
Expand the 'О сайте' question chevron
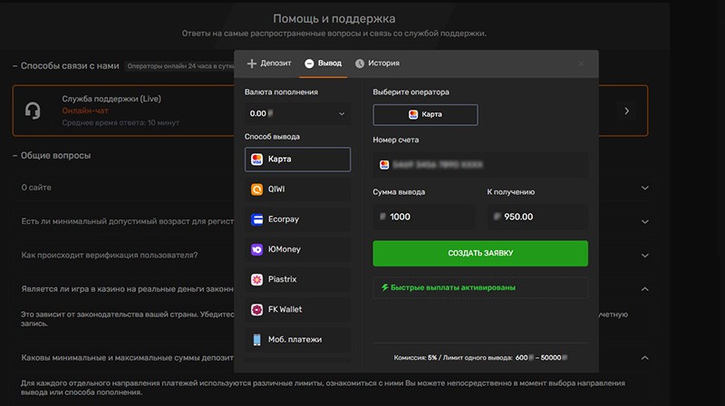click(645, 188)
